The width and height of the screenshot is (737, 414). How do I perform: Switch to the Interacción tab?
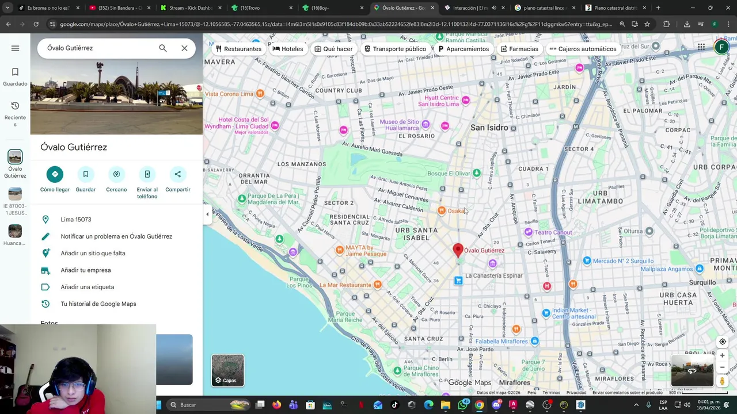[473, 8]
